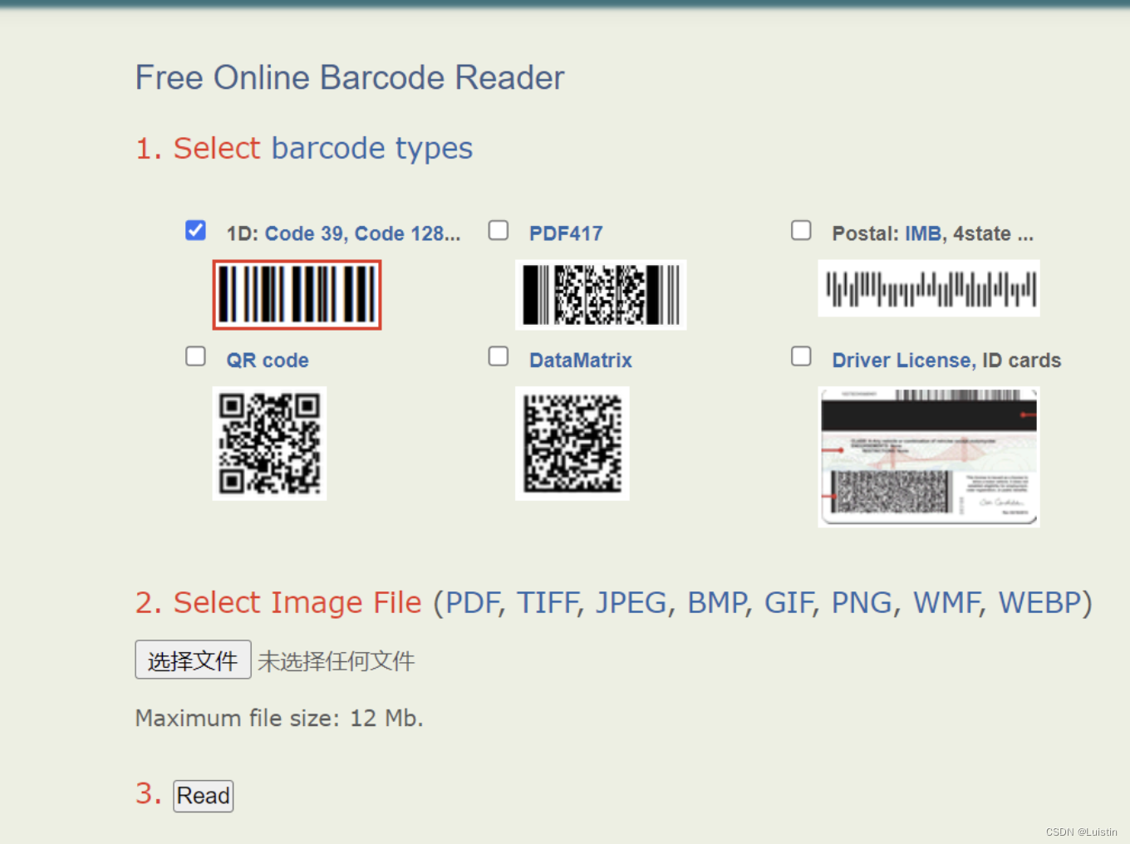1130x844 pixels.
Task: Click the PNG format link
Action: point(862,603)
